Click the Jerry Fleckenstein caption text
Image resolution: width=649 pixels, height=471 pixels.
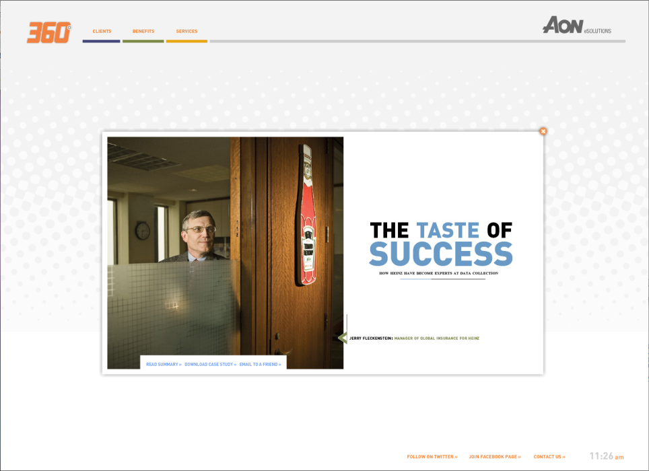click(x=414, y=338)
